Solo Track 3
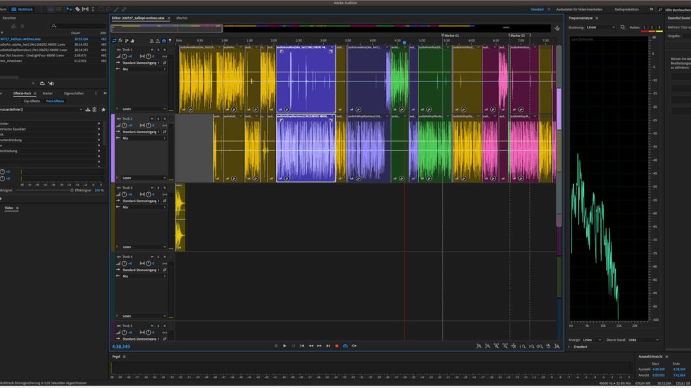This screenshot has height=388, width=691. 158,188
